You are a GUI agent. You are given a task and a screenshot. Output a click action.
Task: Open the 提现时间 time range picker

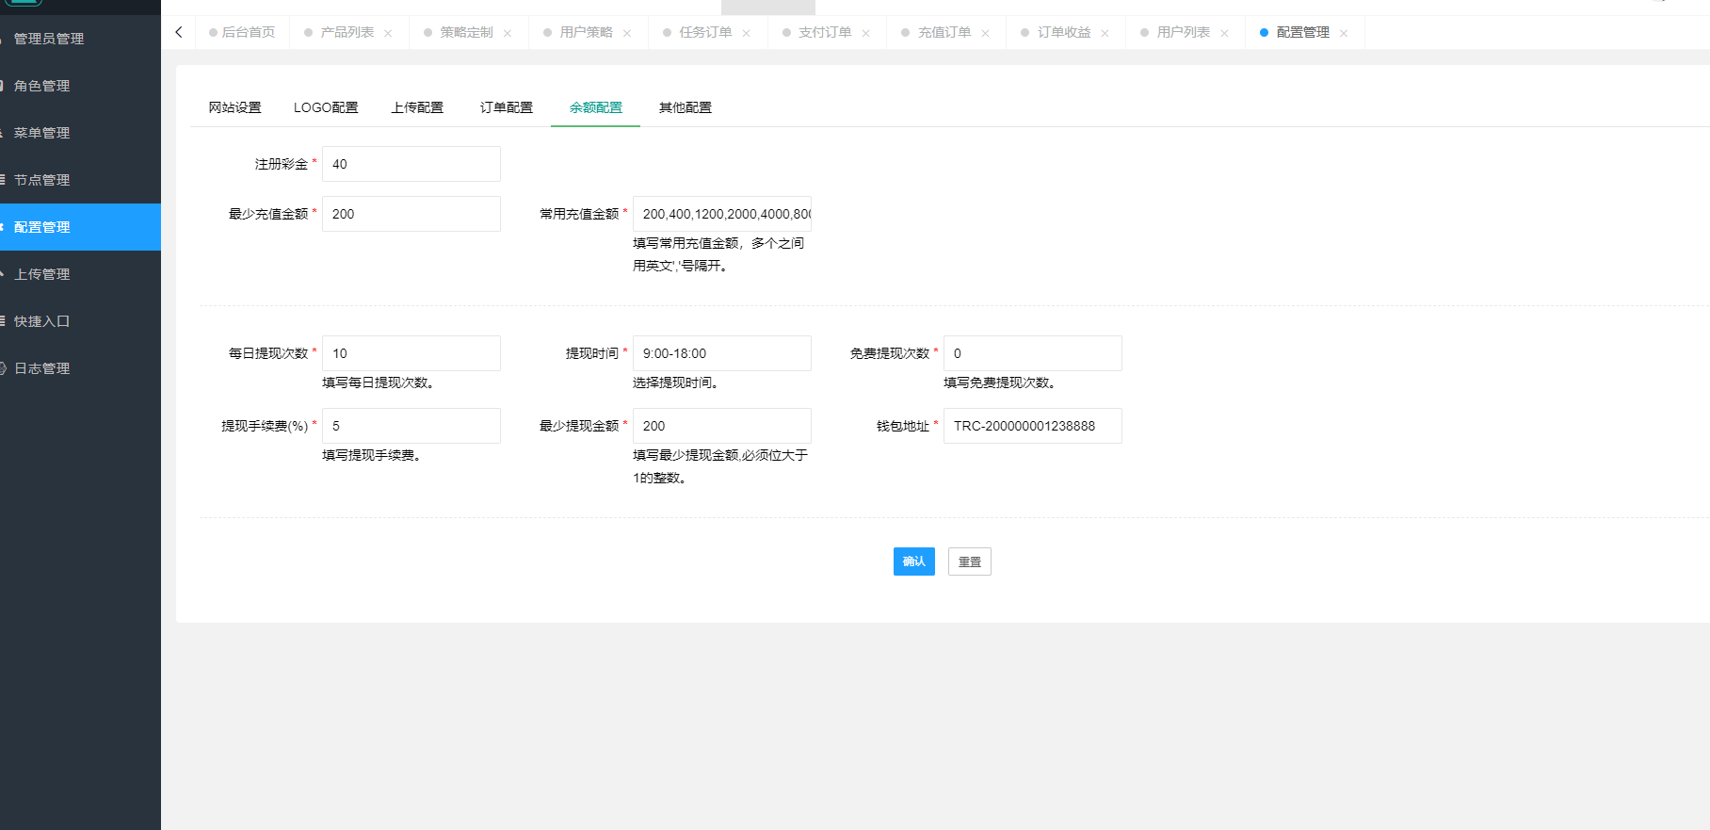coord(721,353)
